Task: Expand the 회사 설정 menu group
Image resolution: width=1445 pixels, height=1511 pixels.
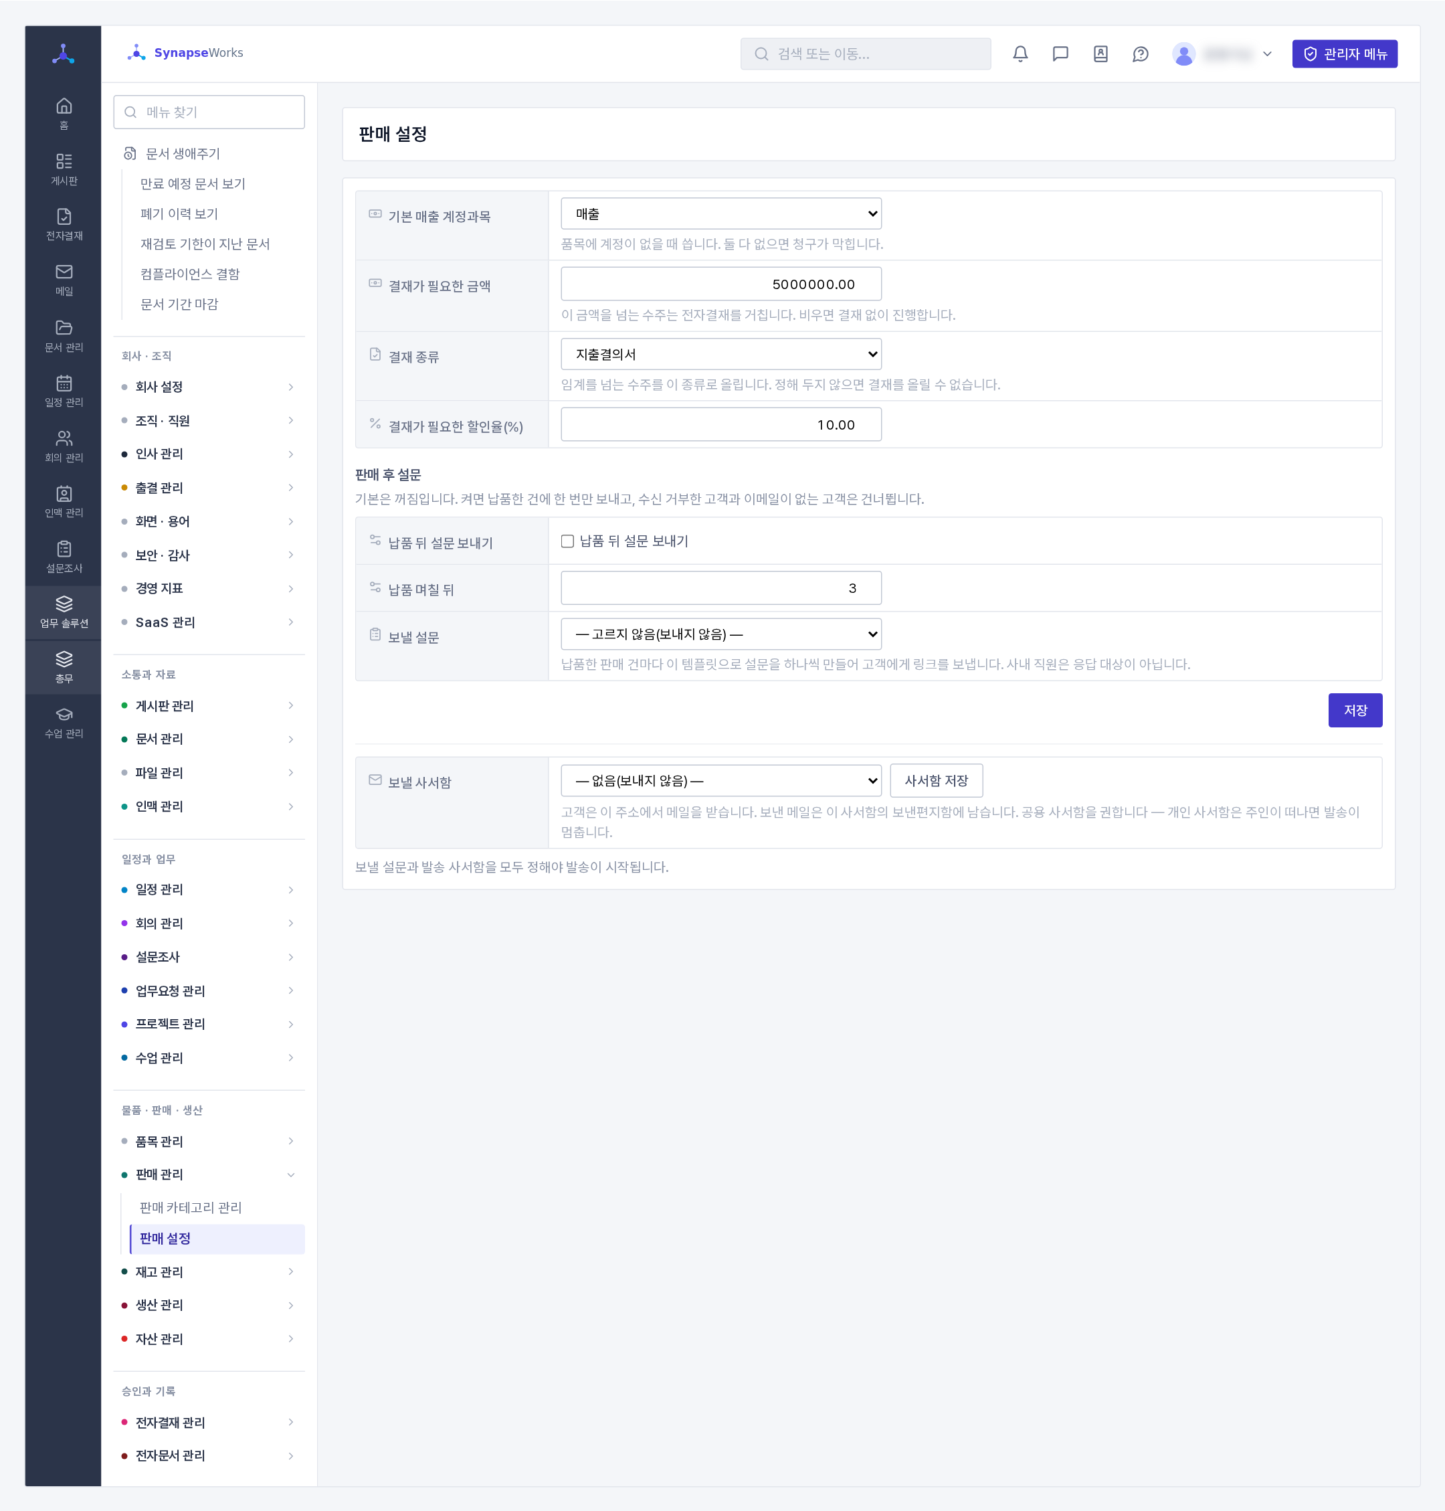Action: coord(209,387)
